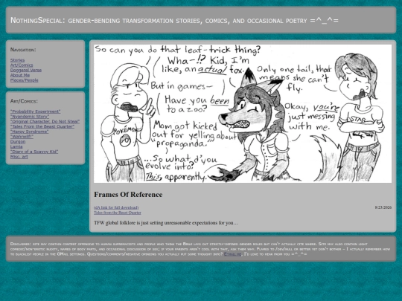
Task: Open the "Nyandemic Story" comic link
Action: tap(30, 117)
